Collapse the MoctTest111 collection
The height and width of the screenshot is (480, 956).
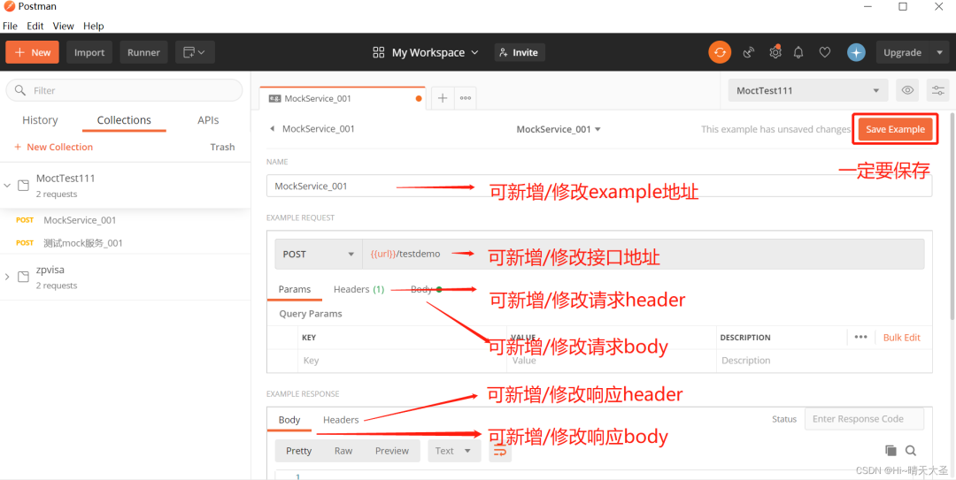7,185
